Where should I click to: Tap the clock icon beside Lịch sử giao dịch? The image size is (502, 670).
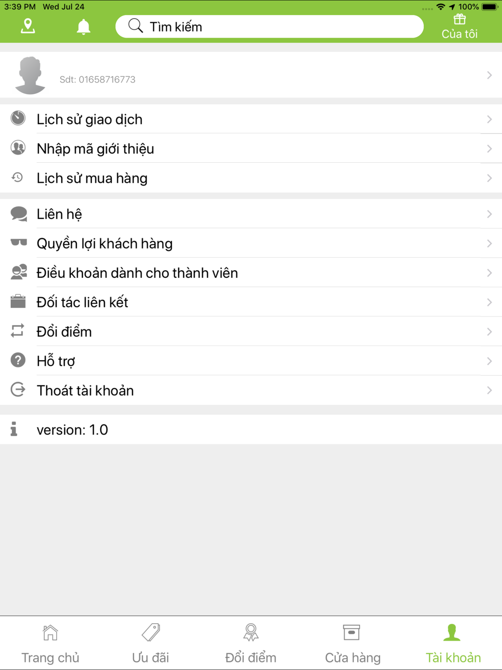click(18, 119)
